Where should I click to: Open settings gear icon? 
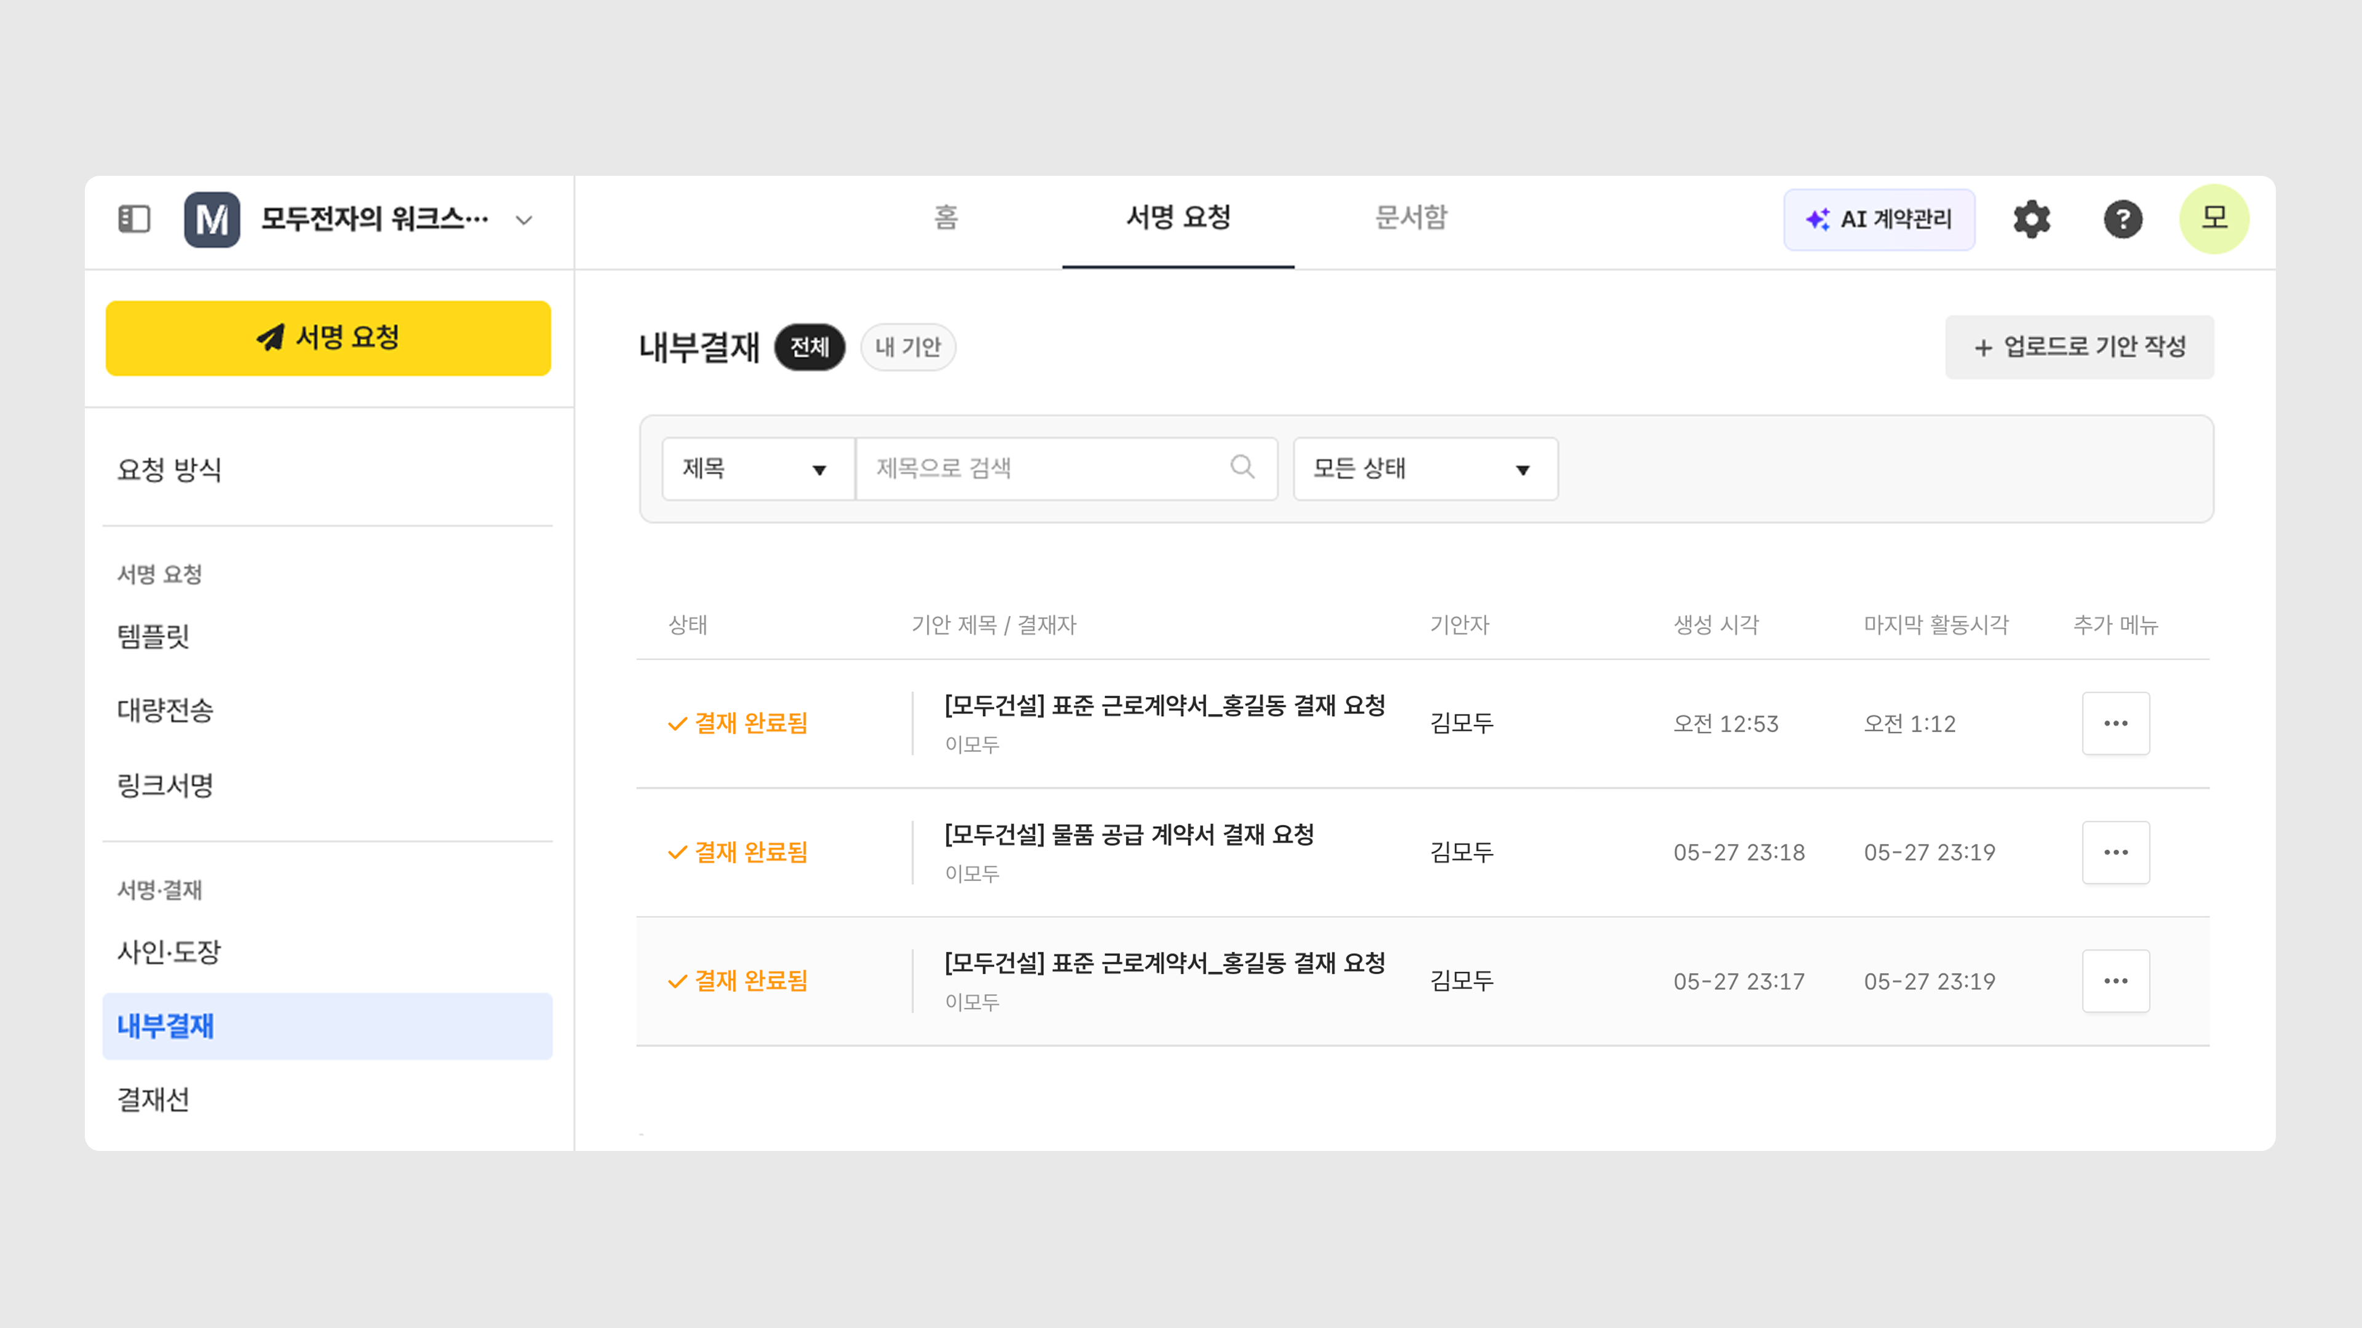[x=2031, y=219]
